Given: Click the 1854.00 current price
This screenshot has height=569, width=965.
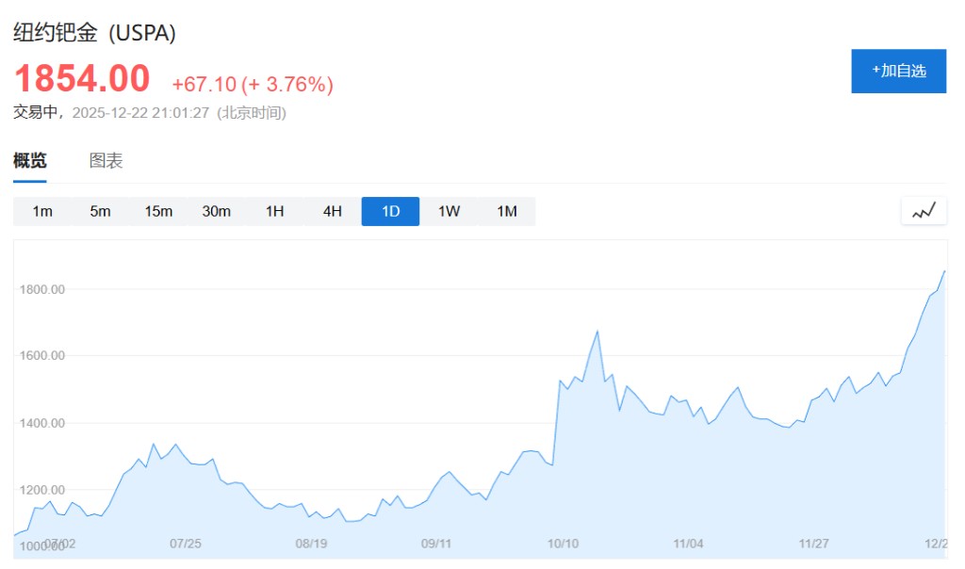Looking at the screenshot, I should 82,78.
